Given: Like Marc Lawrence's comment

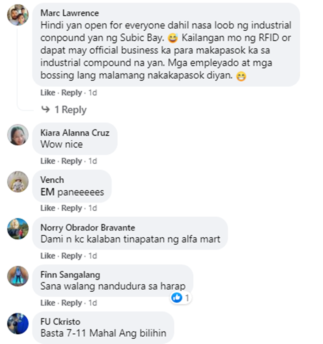Looking at the screenshot, I should pos(48,93).
